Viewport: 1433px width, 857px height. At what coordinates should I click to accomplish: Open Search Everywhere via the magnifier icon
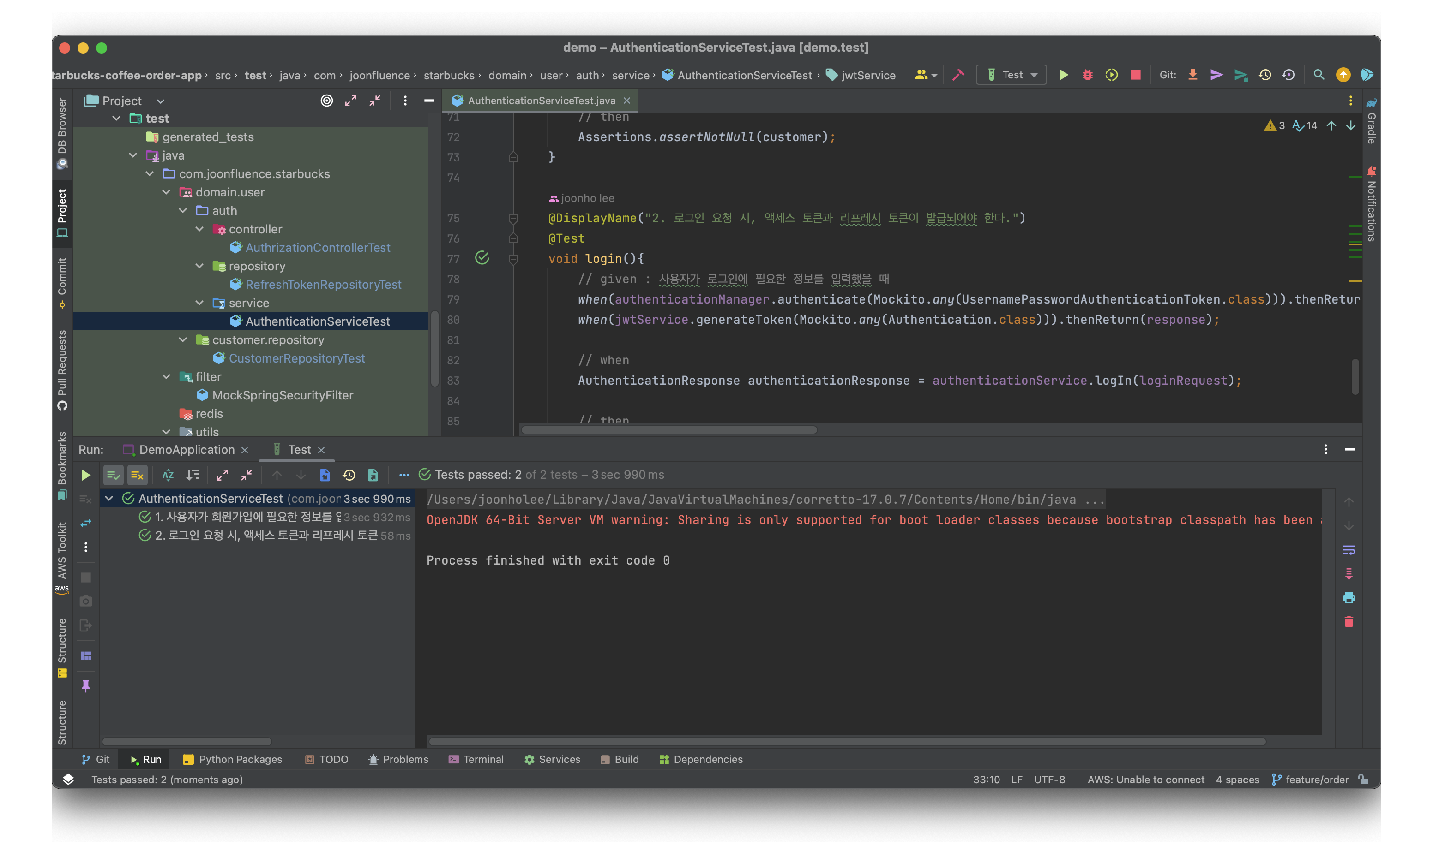click(x=1319, y=75)
